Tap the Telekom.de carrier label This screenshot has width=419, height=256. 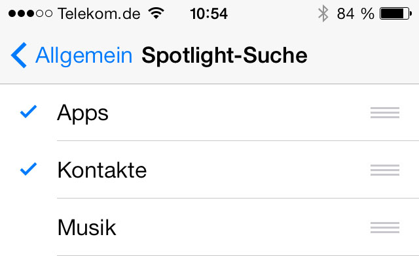click(99, 14)
